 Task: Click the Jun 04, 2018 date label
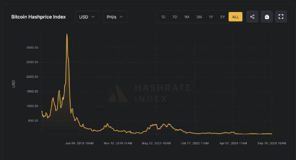79,143
